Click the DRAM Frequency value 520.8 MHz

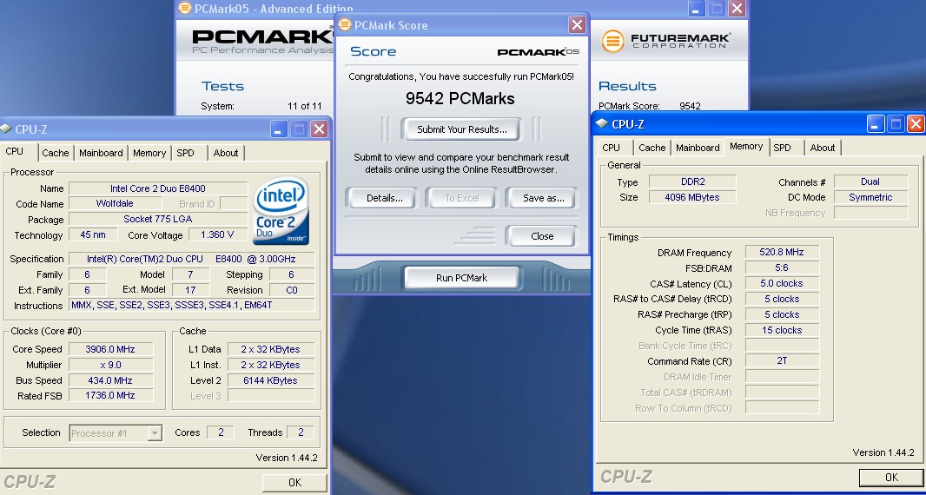[x=782, y=252]
